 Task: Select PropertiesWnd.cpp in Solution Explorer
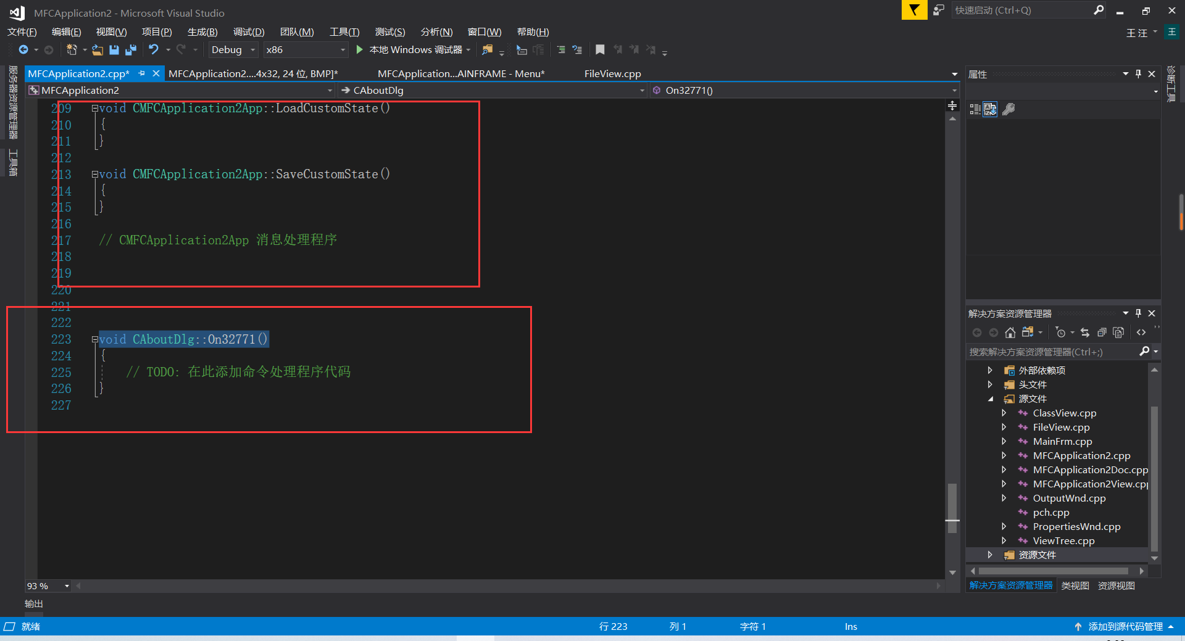pyautogui.click(x=1076, y=526)
